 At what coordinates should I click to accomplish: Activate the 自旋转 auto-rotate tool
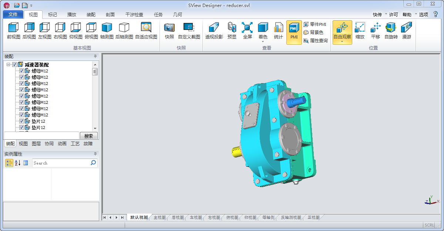click(391, 28)
